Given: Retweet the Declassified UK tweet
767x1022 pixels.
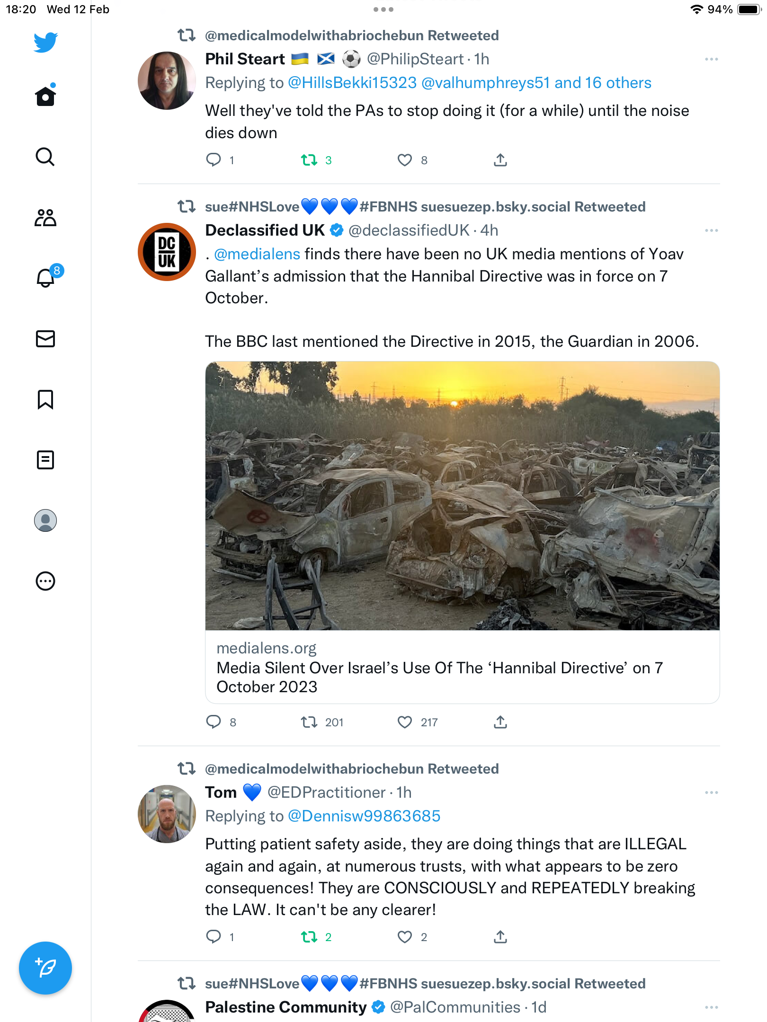Looking at the screenshot, I should [x=309, y=722].
